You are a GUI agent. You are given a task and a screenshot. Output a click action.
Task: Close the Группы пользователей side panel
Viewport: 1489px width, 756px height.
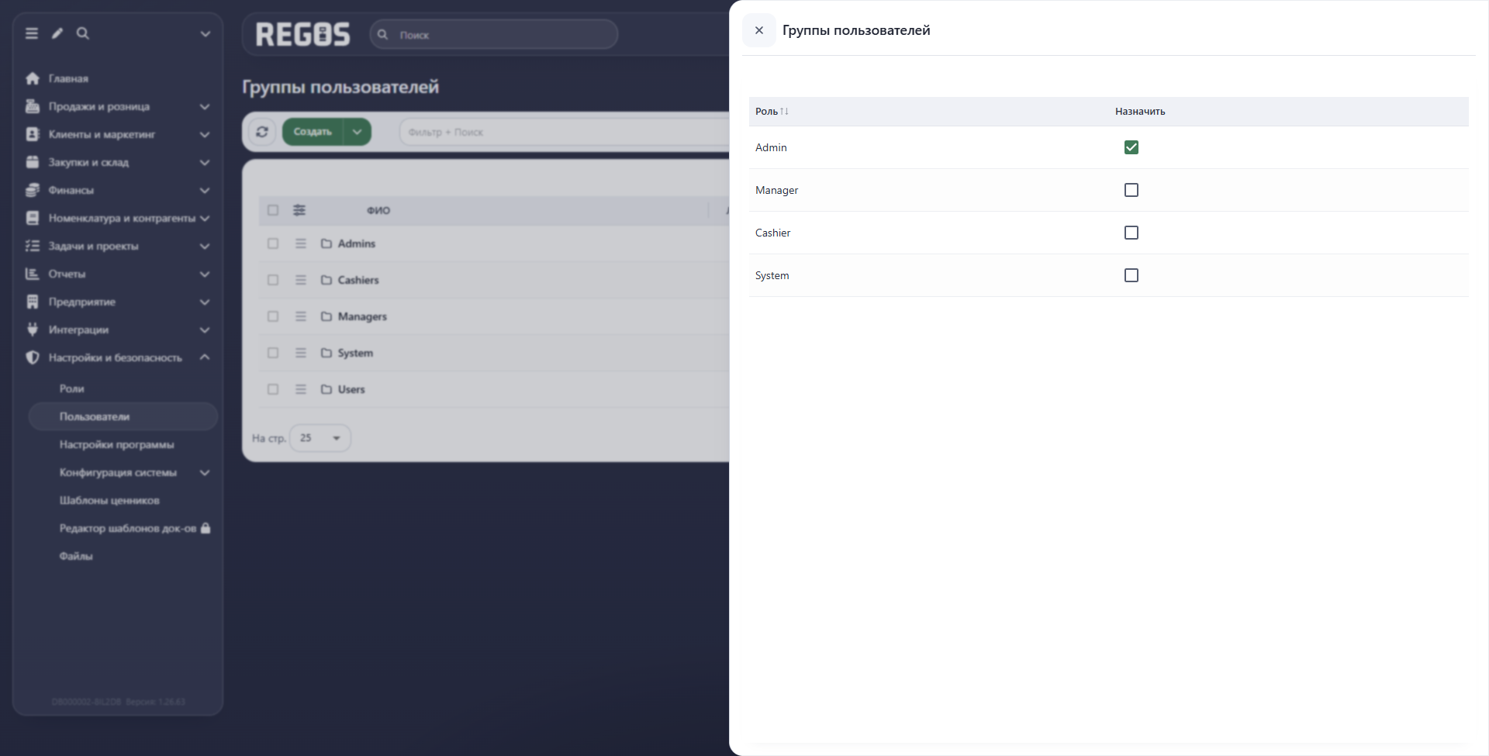(x=759, y=30)
